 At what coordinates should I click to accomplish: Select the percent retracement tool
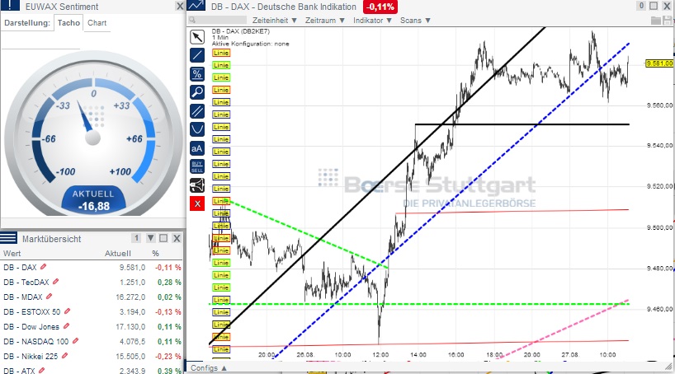(x=197, y=74)
